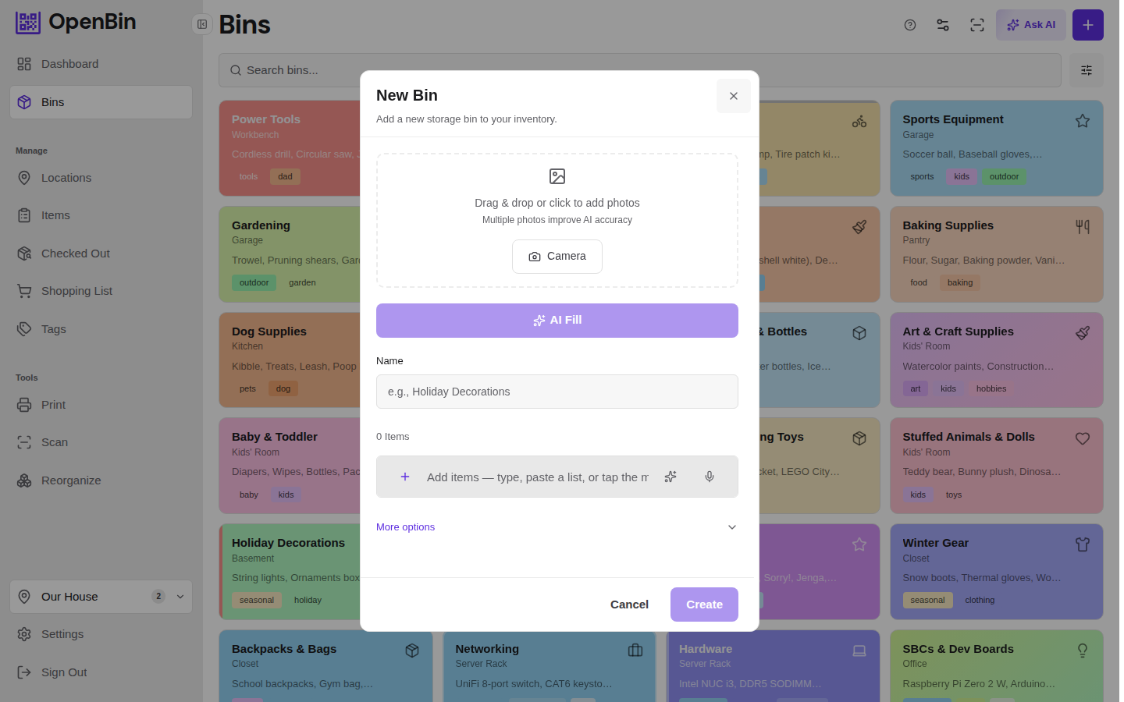Image resolution: width=1124 pixels, height=702 pixels.
Task: Open the Holiday Decorations bin
Action: coord(290,572)
